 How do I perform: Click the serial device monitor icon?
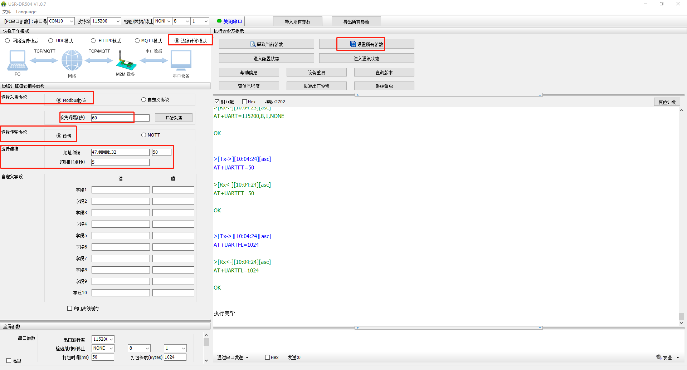point(181,60)
